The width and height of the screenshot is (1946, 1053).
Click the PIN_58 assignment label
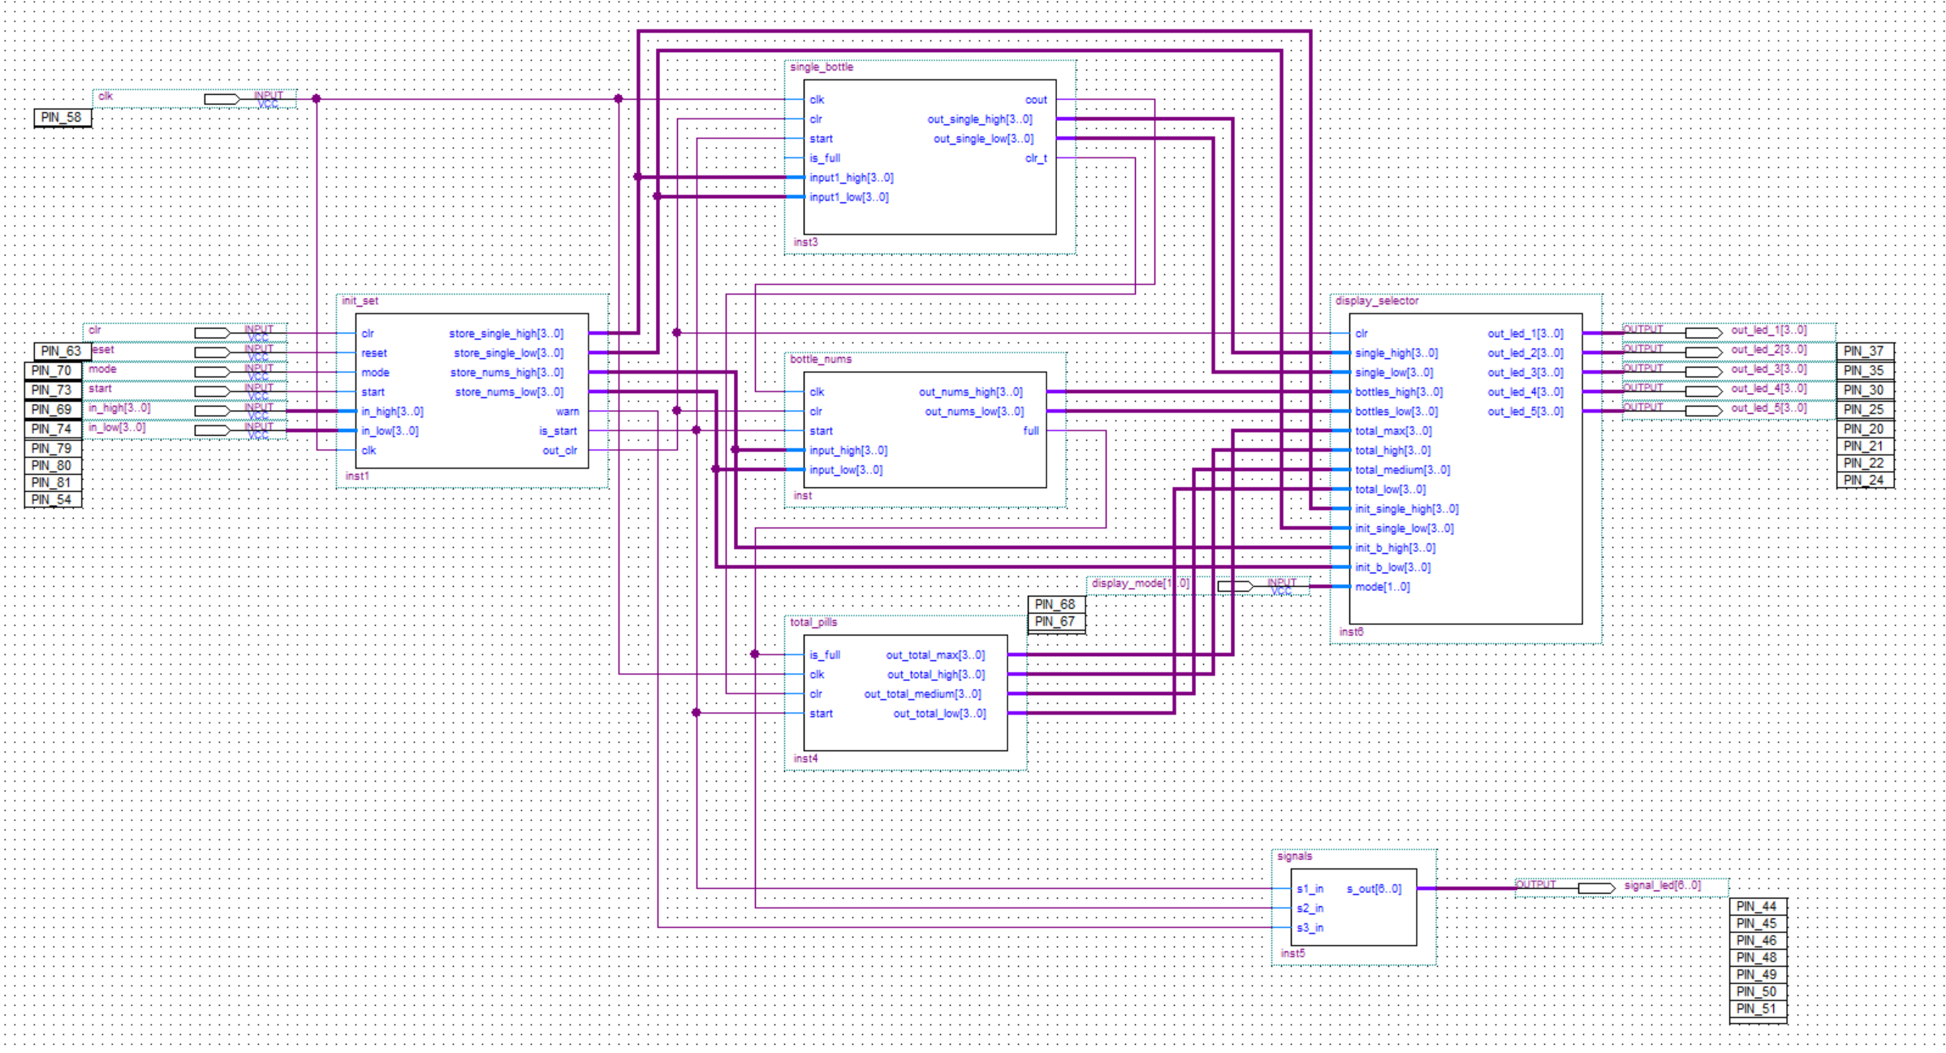(x=62, y=118)
